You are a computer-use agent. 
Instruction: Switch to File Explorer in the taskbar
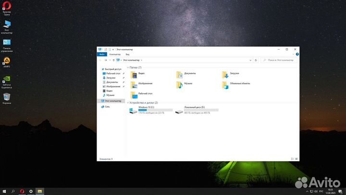point(40,191)
